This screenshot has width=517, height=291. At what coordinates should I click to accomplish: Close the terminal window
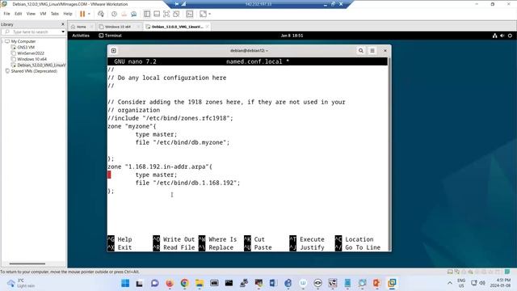click(385, 50)
